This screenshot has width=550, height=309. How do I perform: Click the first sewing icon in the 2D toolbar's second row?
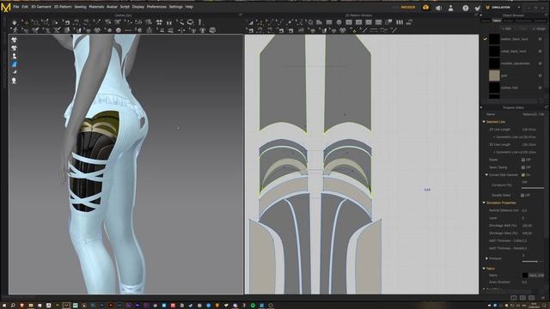click(250, 31)
